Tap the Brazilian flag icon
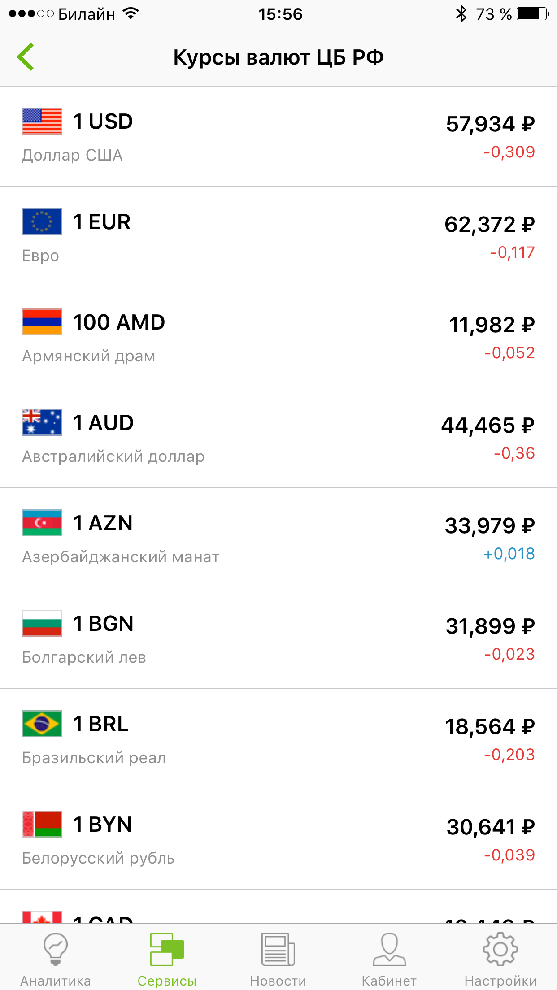Image resolution: width=557 pixels, height=990 pixels. (x=42, y=724)
